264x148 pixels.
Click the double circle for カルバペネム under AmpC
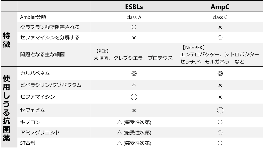(220, 73)
